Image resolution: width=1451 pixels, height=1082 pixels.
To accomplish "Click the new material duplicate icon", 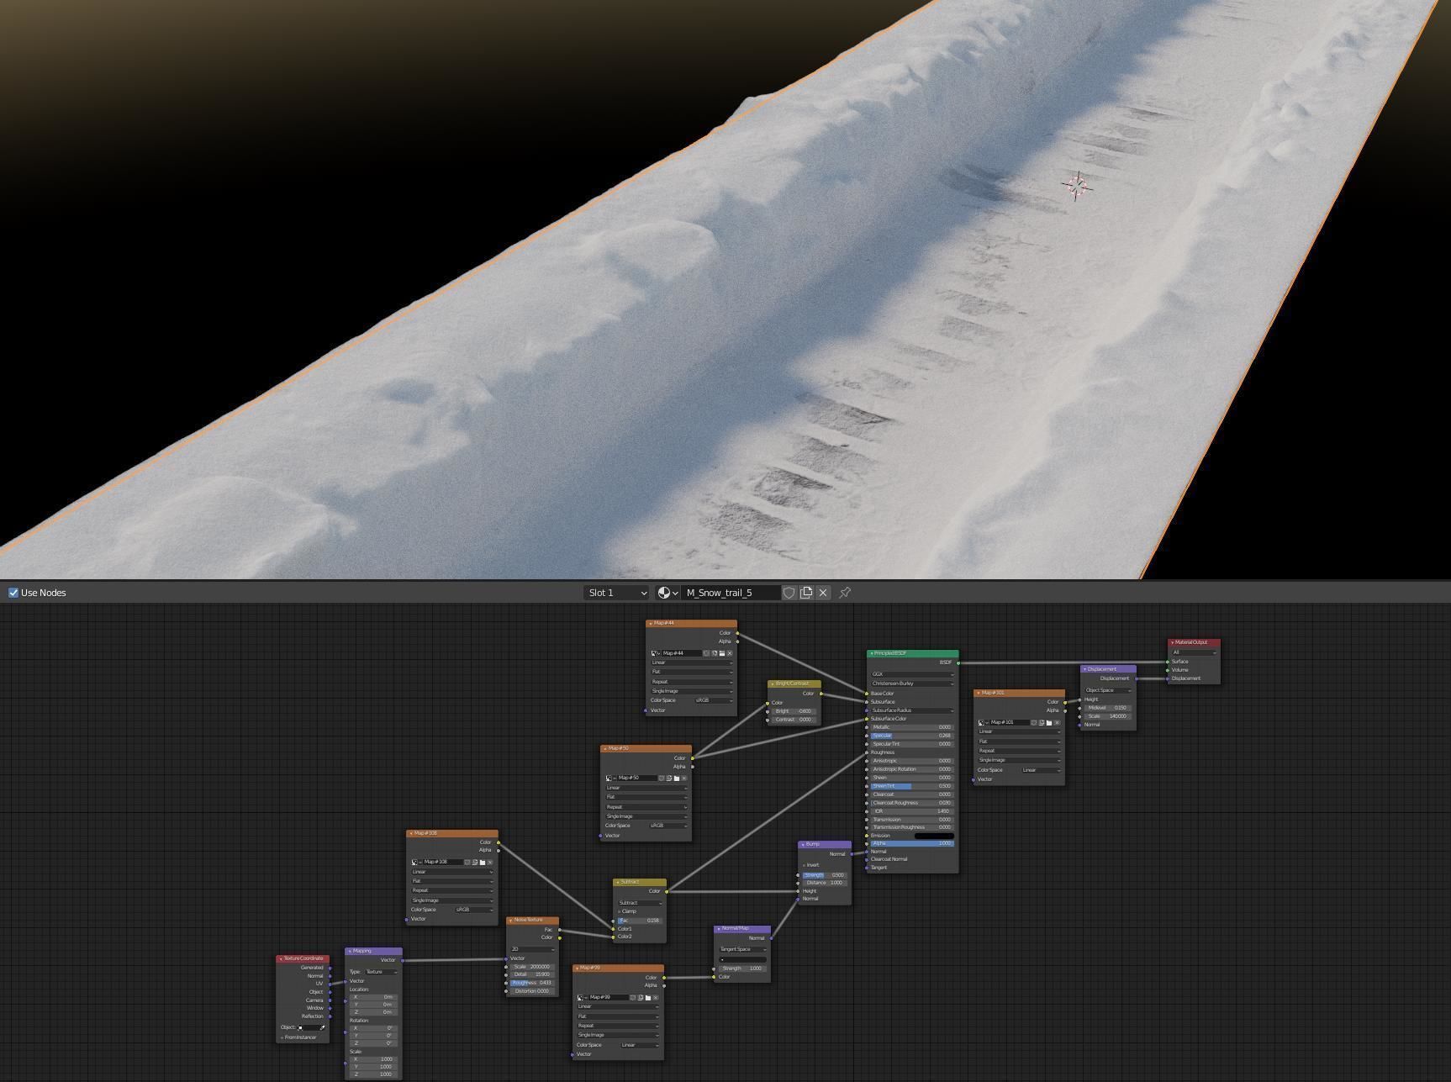I will (x=806, y=593).
